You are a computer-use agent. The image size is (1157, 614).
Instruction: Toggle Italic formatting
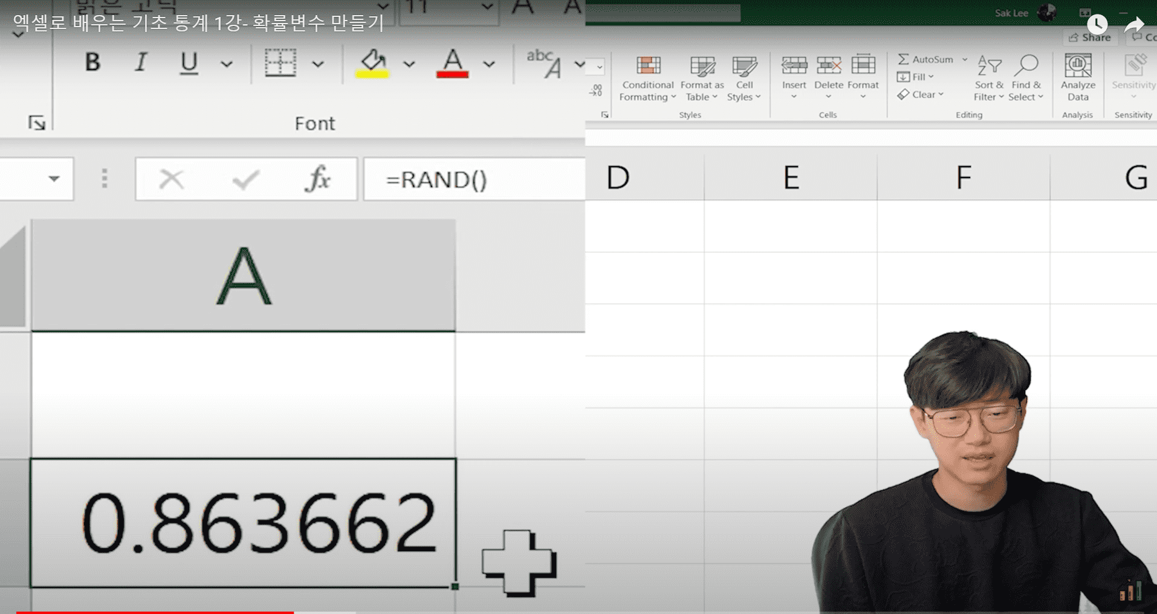[141, 62]
